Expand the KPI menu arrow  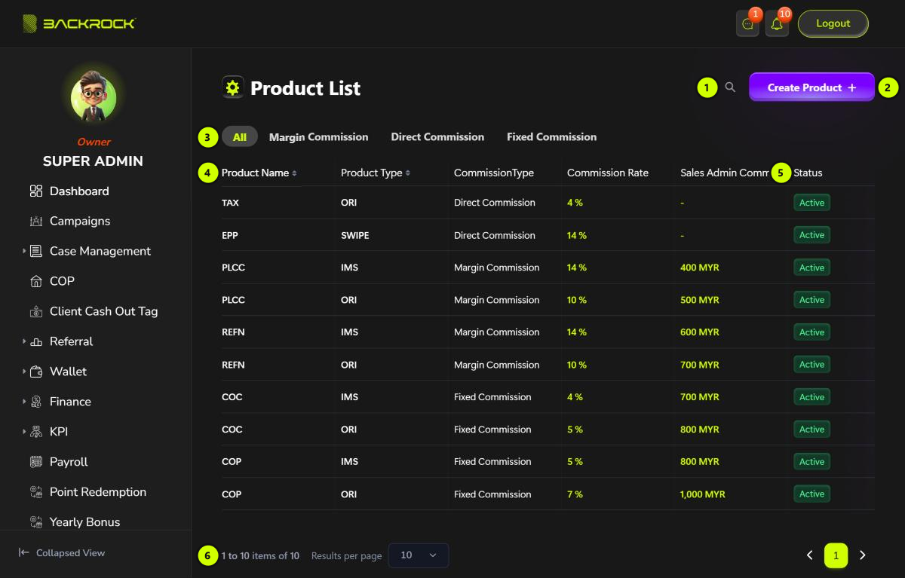click(x=24, y=432)
